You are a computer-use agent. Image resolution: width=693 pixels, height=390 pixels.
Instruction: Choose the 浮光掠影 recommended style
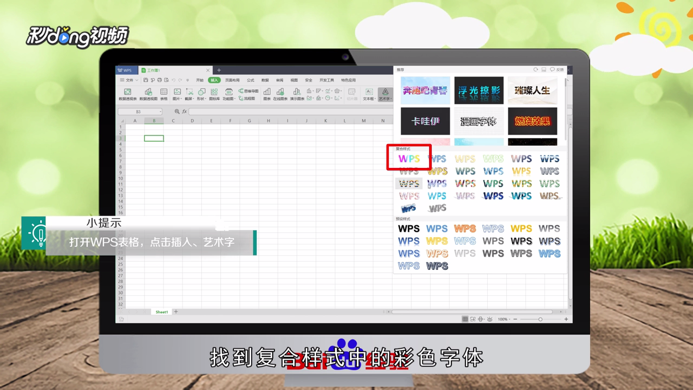coord(479,90)
